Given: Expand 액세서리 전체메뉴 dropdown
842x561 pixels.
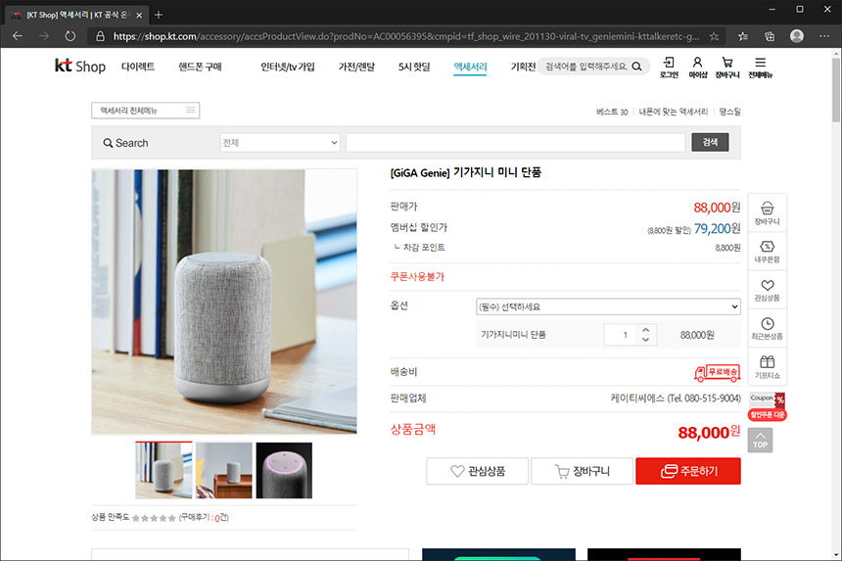Looking at the screenshot, I should 146,110.
